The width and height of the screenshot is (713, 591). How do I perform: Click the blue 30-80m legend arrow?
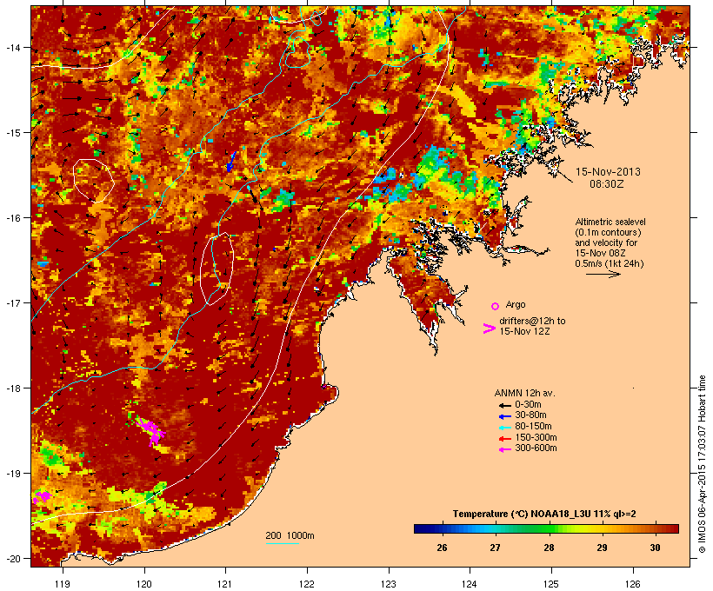pos(505,416)
